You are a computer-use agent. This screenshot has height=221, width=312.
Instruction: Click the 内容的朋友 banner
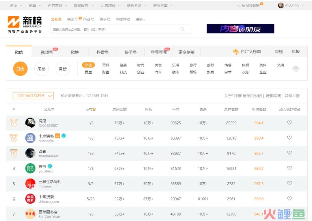(x=240, y=29)
